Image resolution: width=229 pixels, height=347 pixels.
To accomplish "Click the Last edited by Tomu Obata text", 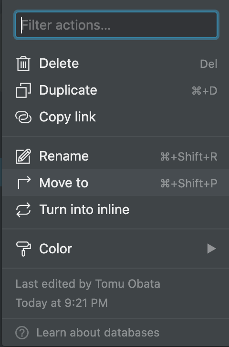I will [x=88, y=284].
